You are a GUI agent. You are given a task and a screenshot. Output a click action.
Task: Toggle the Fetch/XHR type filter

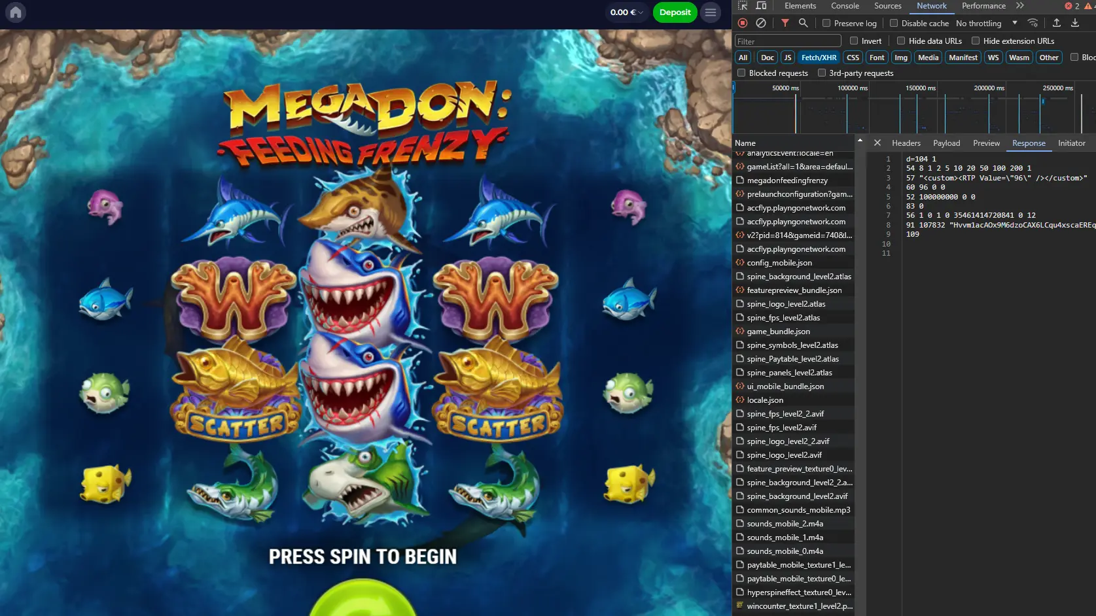click(819, 58)
